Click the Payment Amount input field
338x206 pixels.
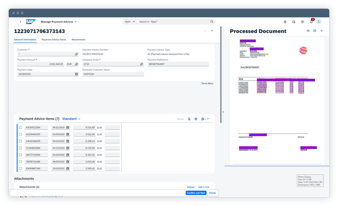(41, 64)
